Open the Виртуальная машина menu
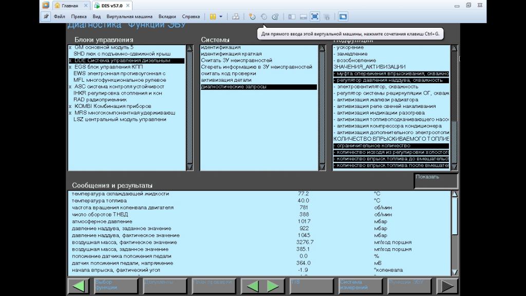This screenshot has height=296, width=526. tap(129, 16)
